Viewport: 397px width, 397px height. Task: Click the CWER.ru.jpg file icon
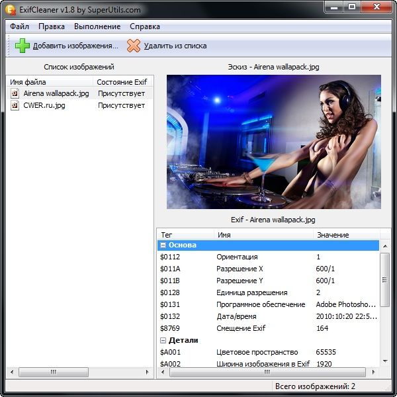point(15,105)
